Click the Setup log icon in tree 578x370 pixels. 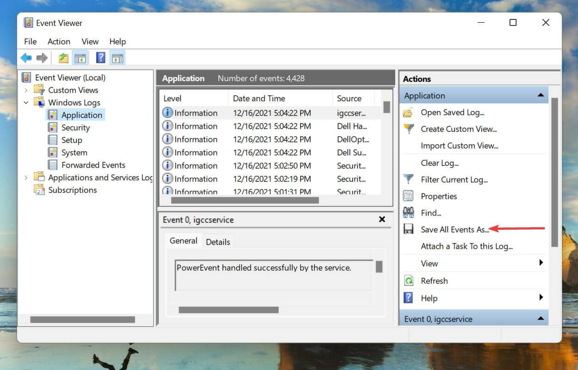(x=53, y=140)
